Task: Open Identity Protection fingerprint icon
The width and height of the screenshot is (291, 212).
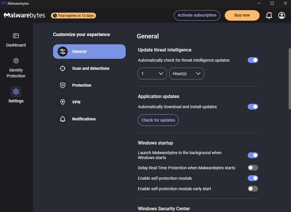Action: point(16,61)
